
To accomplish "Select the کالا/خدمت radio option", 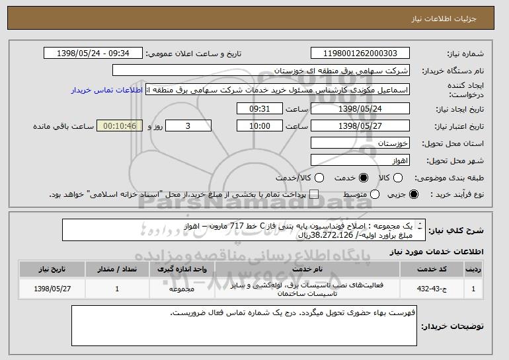I will coord(319,178).
